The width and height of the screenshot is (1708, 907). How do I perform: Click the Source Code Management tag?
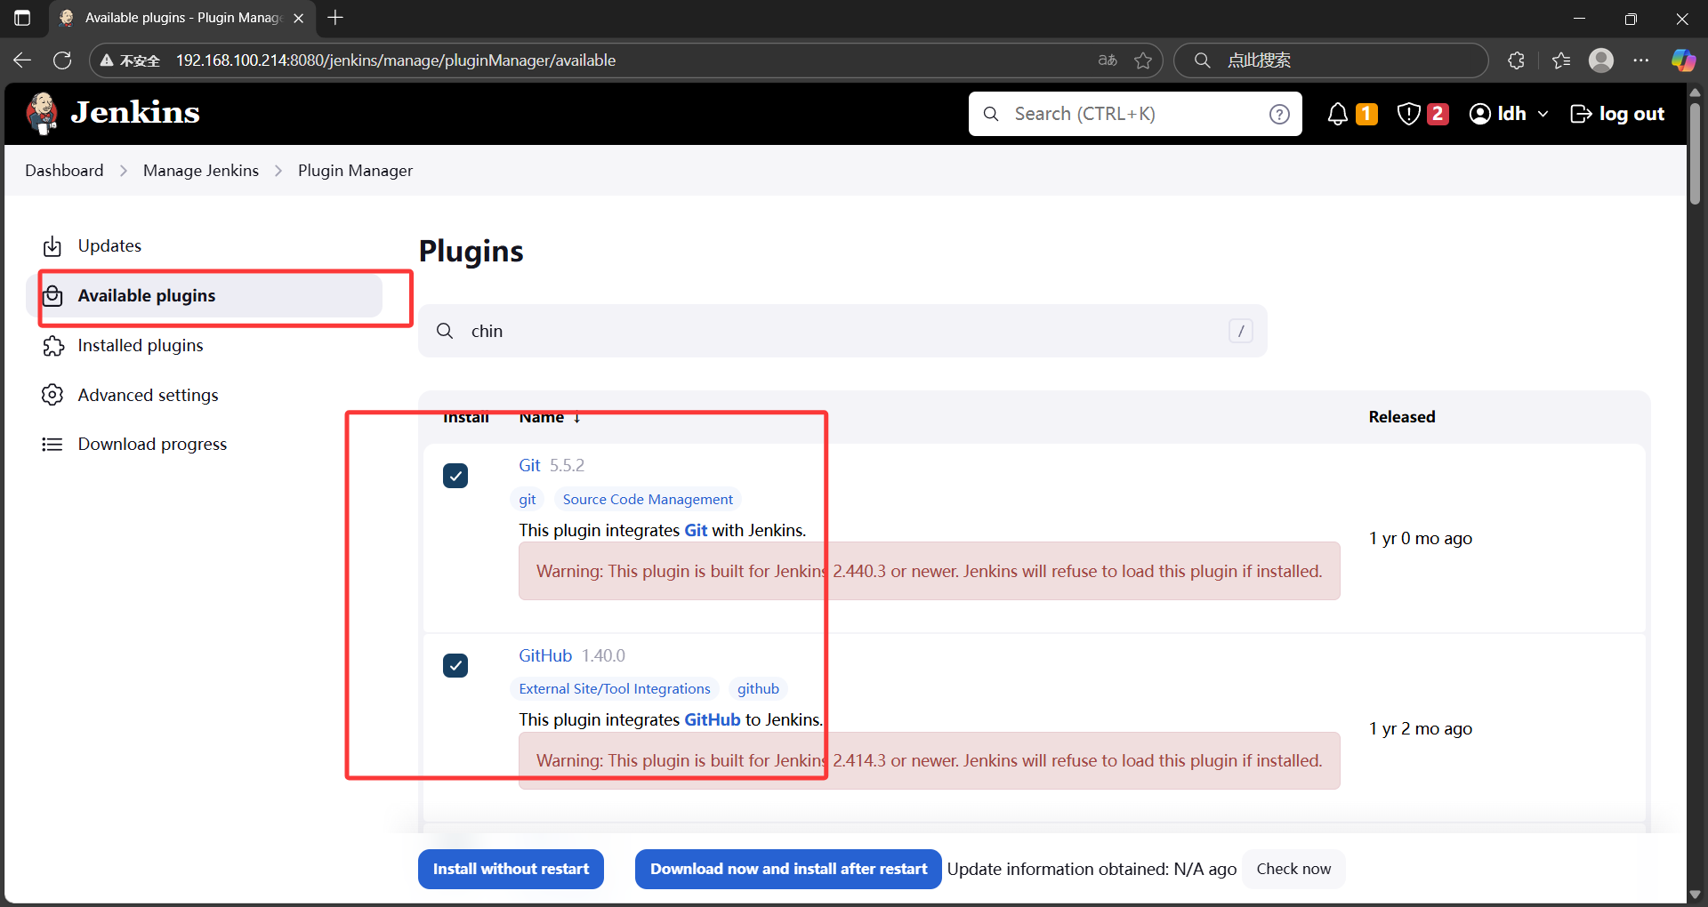(x=648, y=500)
